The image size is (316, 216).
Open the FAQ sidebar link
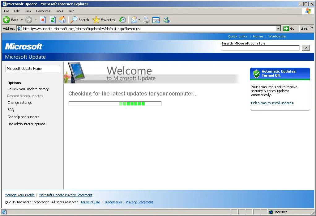click(x=11, y=110)
